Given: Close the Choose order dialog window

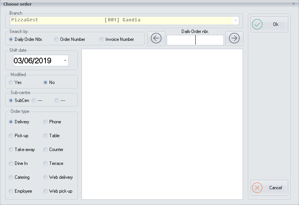Looking at the screenshot, I should coord(293,4).
